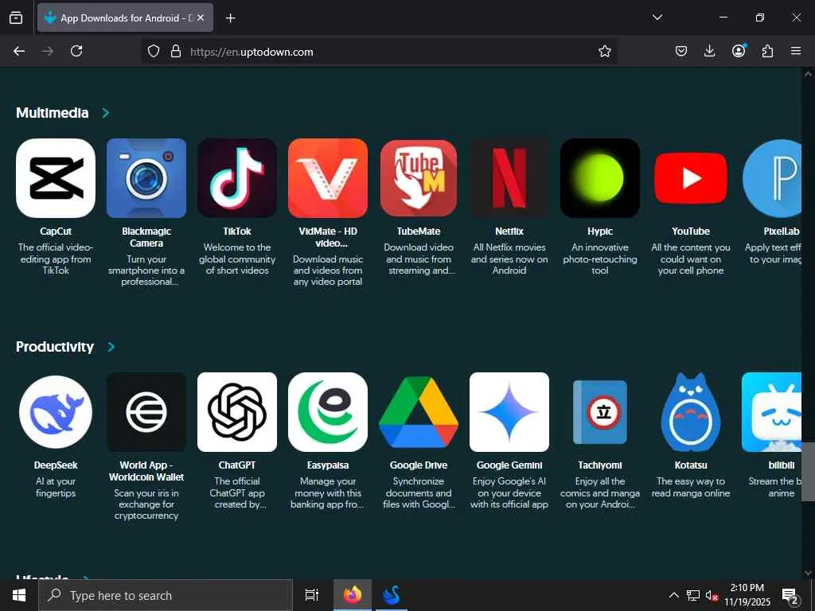Open the PixelLab app icon
This screenshot has width=815, height=611.
772,178
